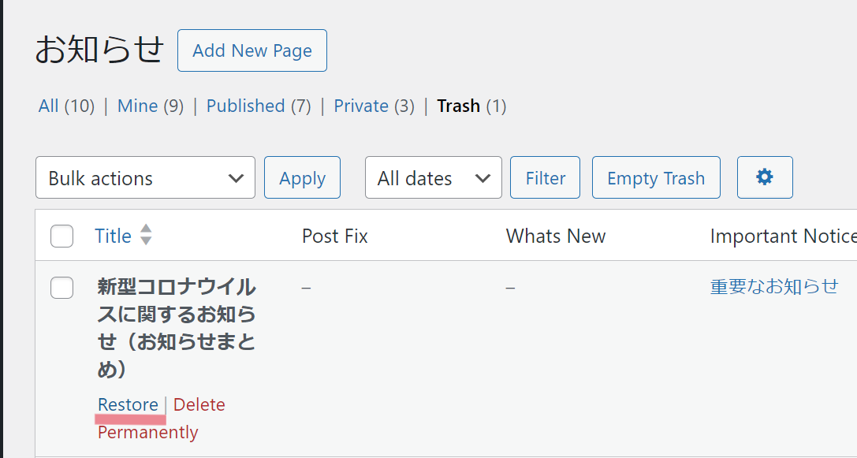This screenshot has width=857, height=458.
Task: Open the Bulk actions dropdown
Action: (x=145, y=177)
